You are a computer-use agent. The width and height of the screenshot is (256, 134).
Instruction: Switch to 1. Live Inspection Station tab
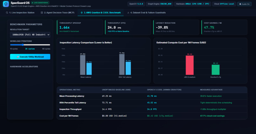point(20,13)
